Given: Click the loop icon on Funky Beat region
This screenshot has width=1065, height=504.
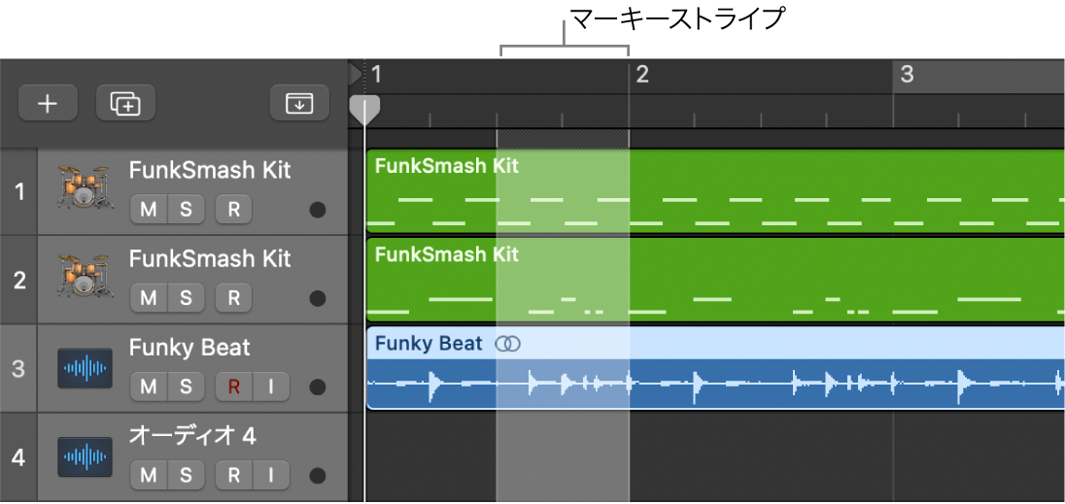Looking at the screenshot, I should (507, 344).
